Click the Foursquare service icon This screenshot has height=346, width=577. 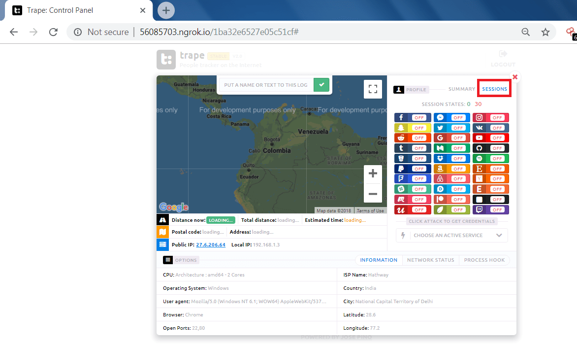tap(401, 179)
